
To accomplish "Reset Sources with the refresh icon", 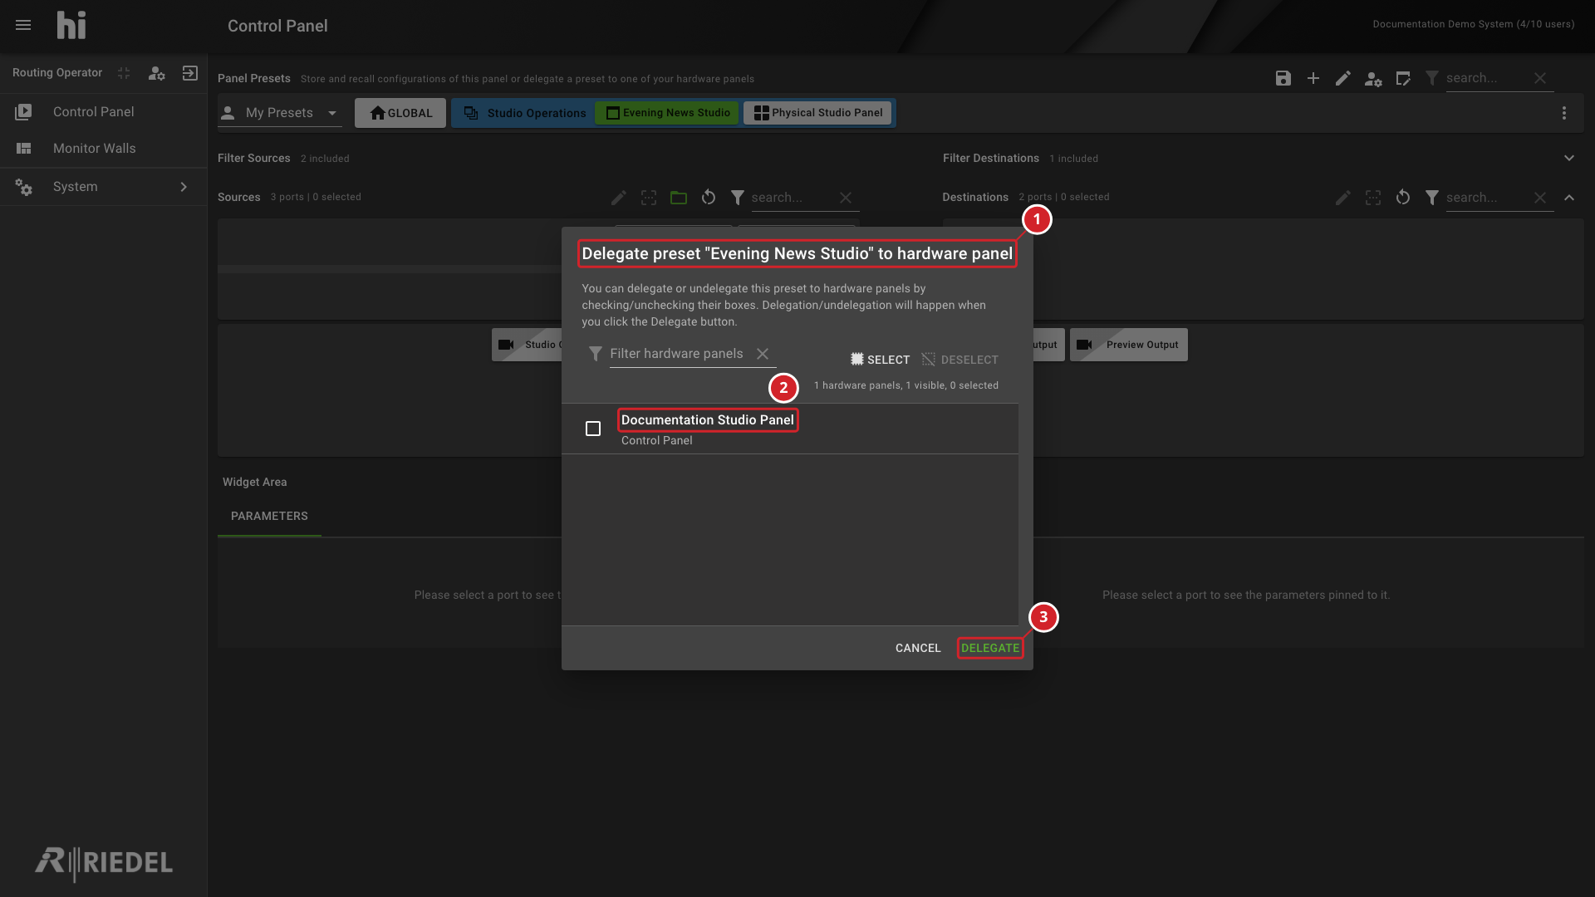I will 709,198.
